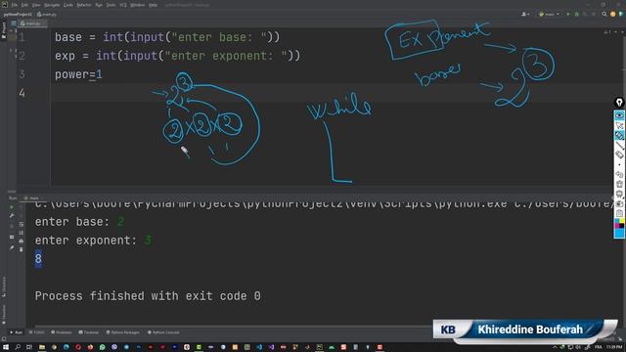Click the wrench settings icon in Run panel
This screenshot has height=352, width=626.
pyautogui.click(x=12, y=215)
